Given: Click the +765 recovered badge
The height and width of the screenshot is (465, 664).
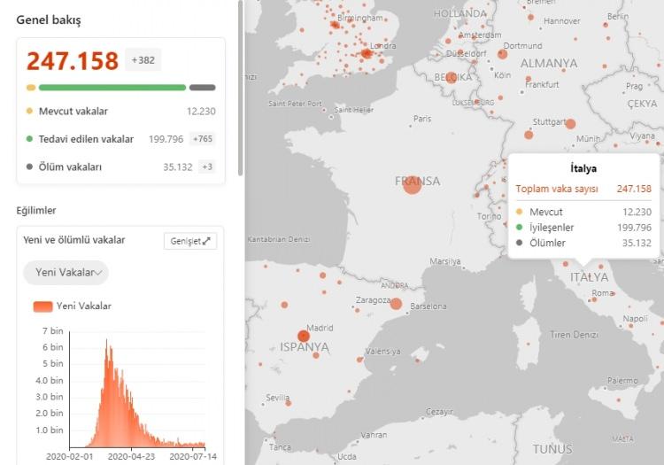Looking at the screenshot, I should 203,139.
